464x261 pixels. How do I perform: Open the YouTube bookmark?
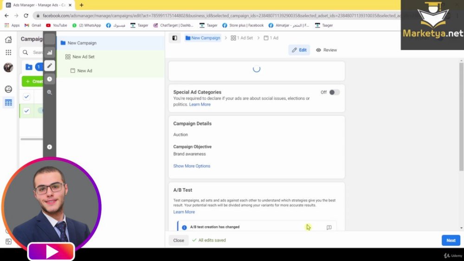point(57,26)
